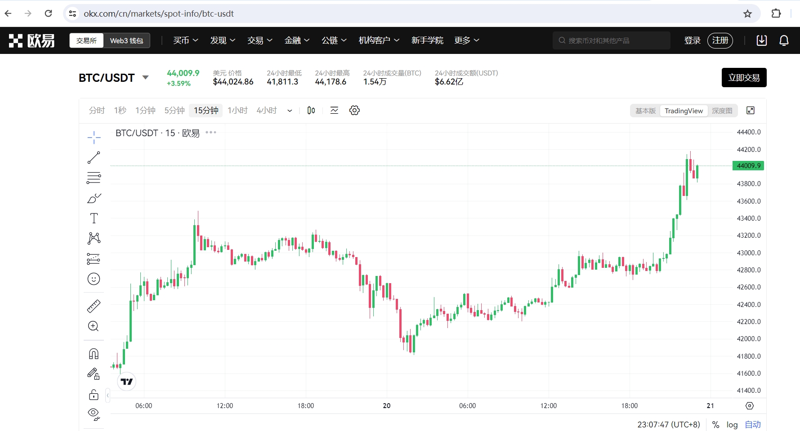The image size is (800, 431).
Task: Select the ruler measure tool
Action: [94, 306]
